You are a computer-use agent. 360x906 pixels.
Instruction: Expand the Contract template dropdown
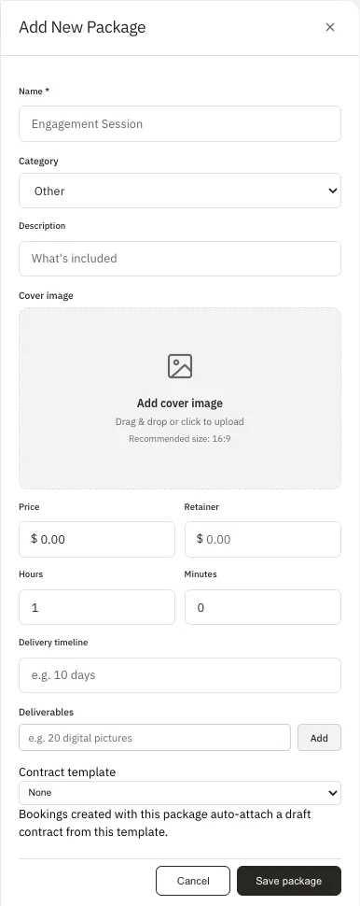tap(180, 793)
